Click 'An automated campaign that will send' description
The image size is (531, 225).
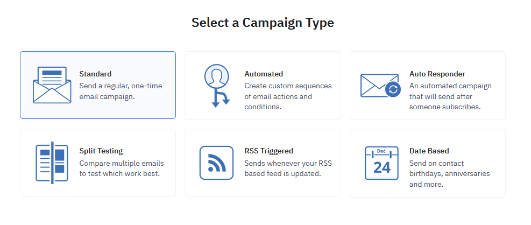tap(450, 96)
